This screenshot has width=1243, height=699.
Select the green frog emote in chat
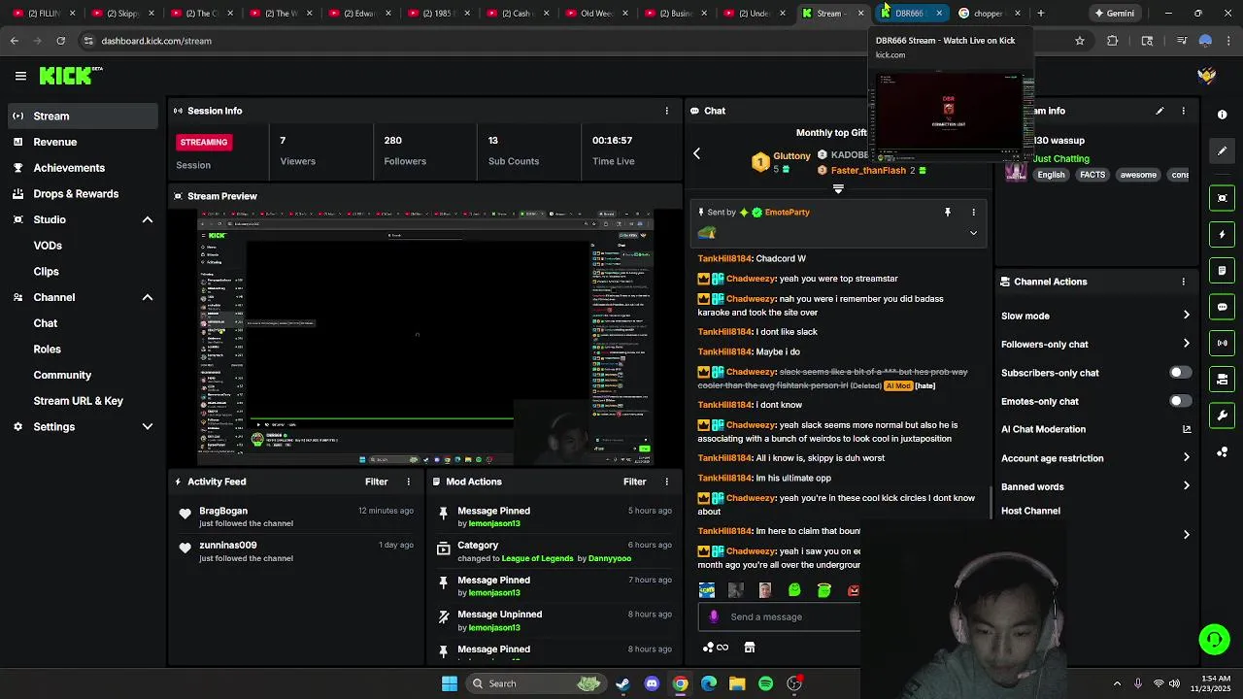[794, 590]
